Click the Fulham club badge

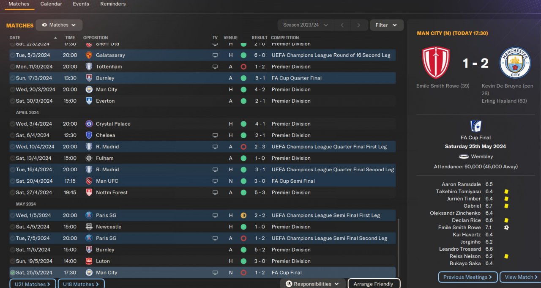click(89, 158)
